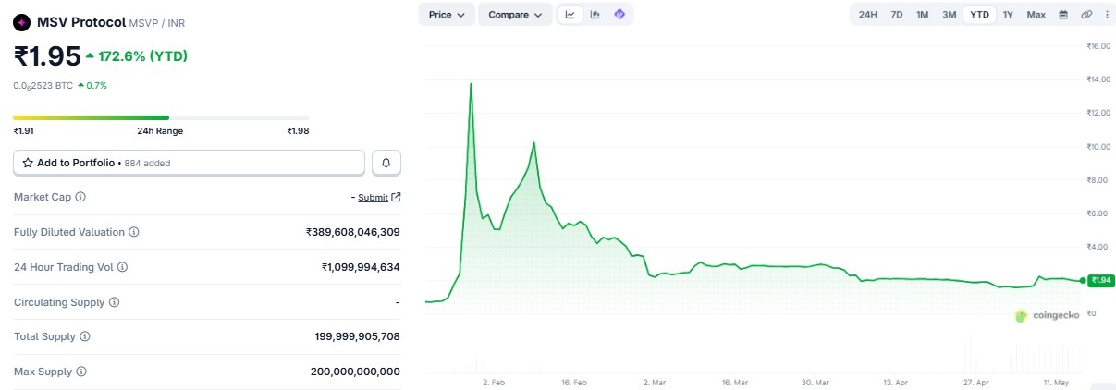Open the calendar date range picker
1116x390 pixels.
1063,15
